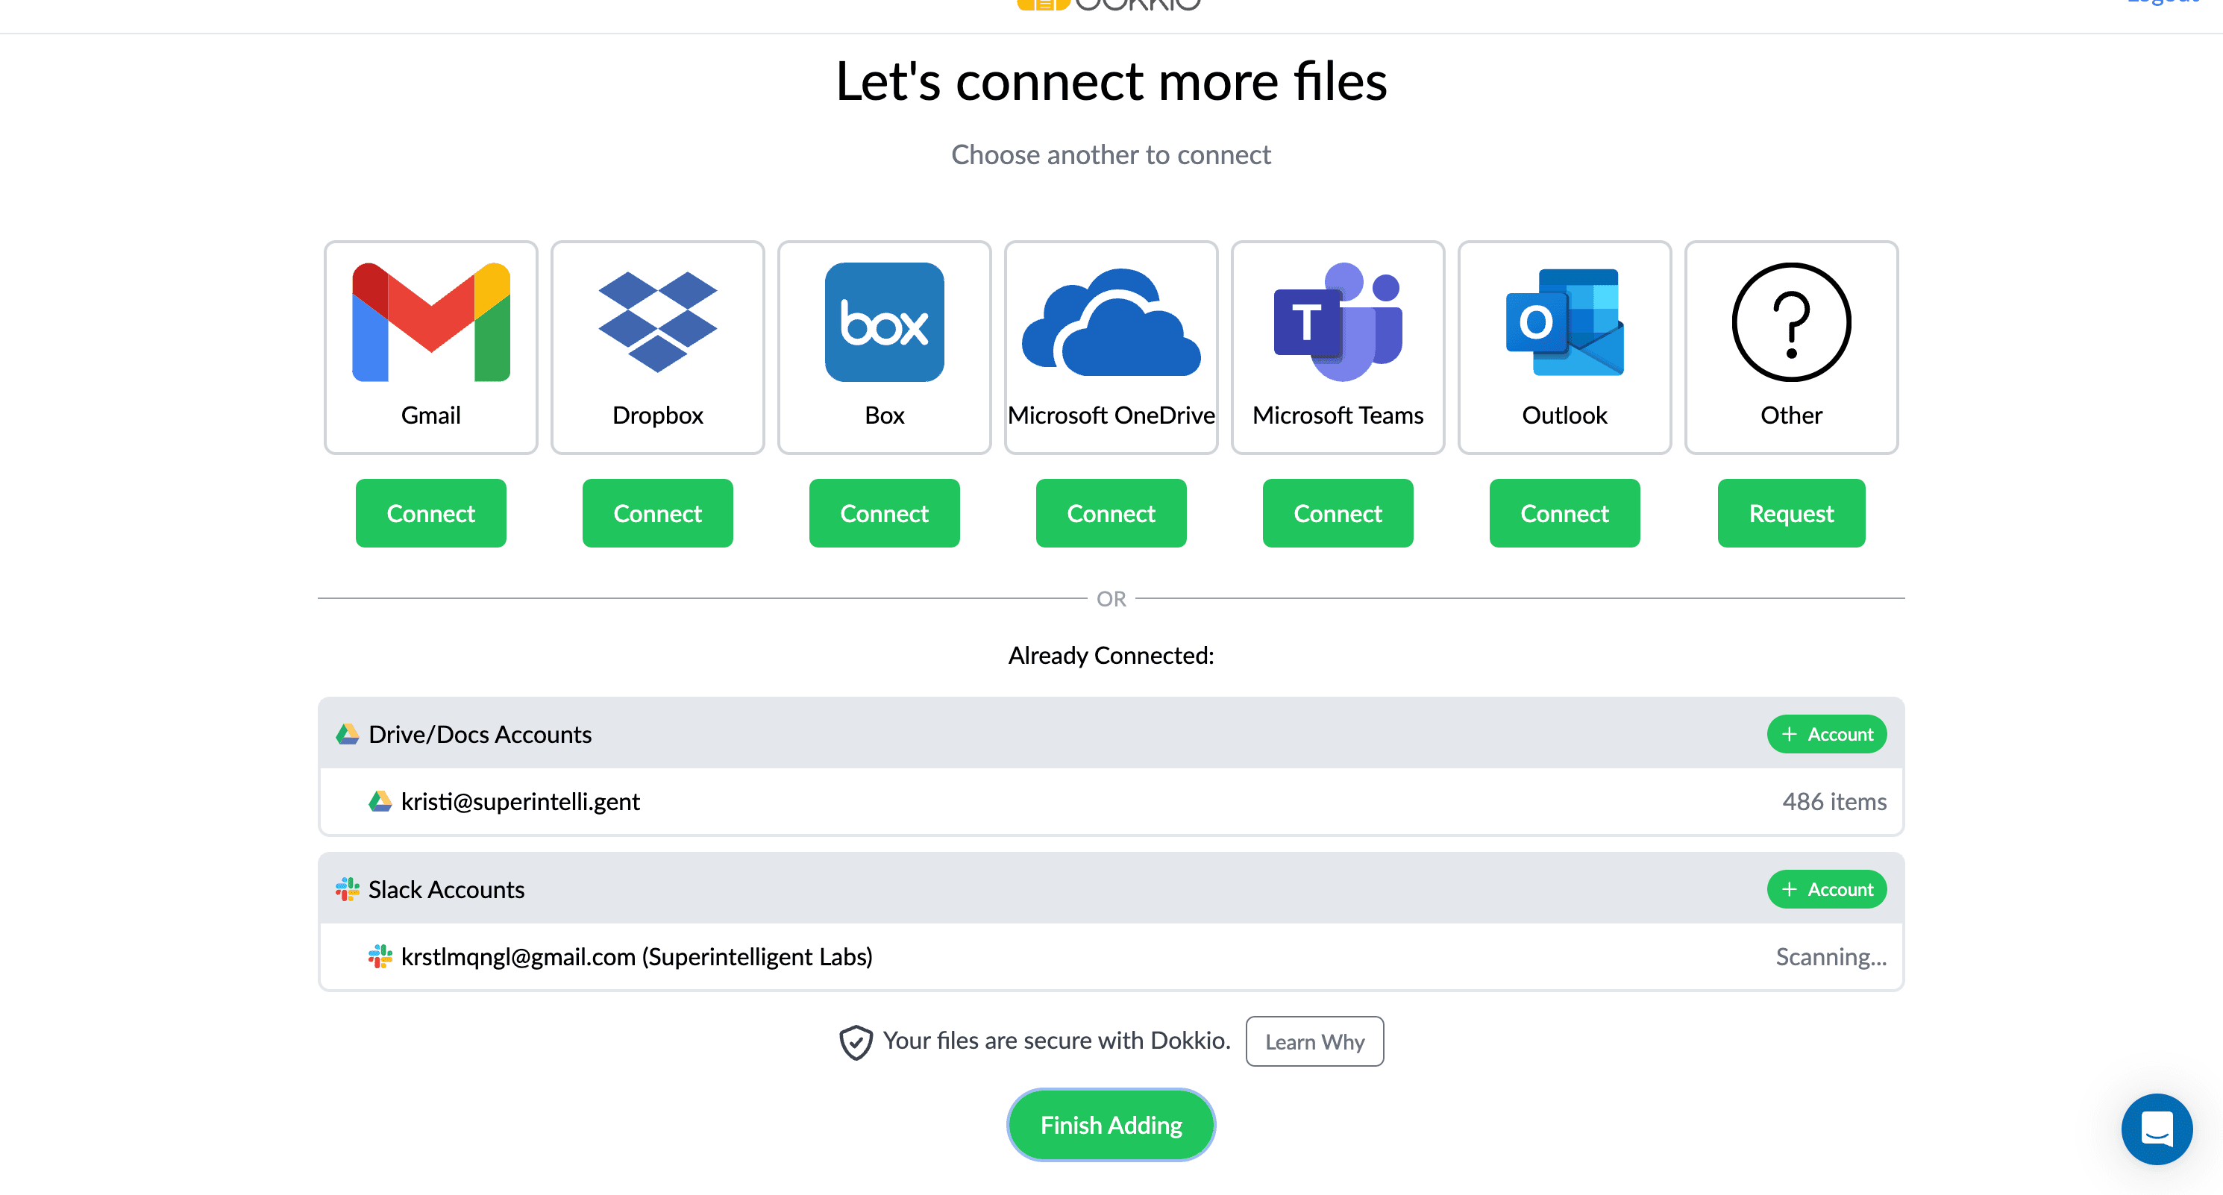
Task: Click the Microsoft OneDrive cloud icon
Action: tap(1111, 322)
